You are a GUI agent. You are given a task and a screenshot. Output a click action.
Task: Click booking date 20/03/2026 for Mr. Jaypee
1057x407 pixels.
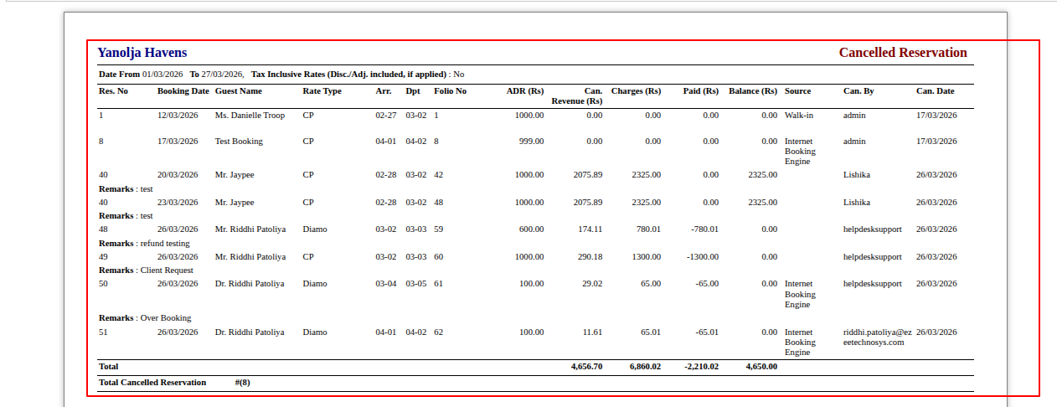[178, 175]
